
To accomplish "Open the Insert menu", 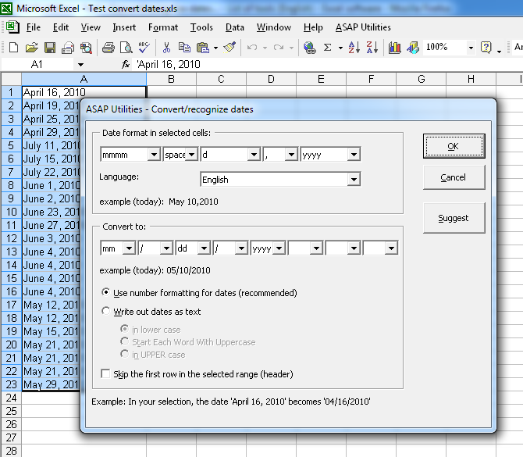I will coord(124,27).
